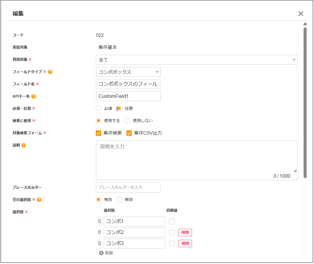Toggle the 案件CSV出力 checkbox
Screen dimensions: 314x264
click(x=129, y=133)
